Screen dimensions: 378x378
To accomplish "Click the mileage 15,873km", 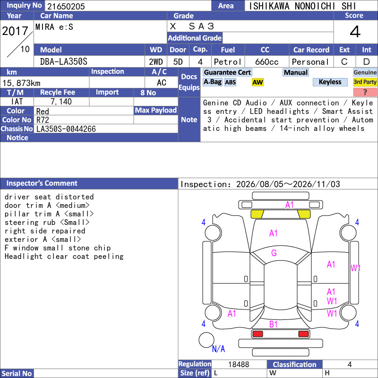I will pyautogui.click(x=21, y=83).
